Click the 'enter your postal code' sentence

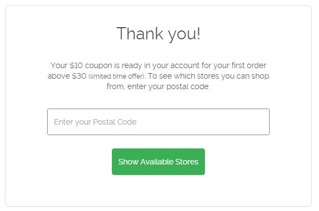tap(169, 87)
